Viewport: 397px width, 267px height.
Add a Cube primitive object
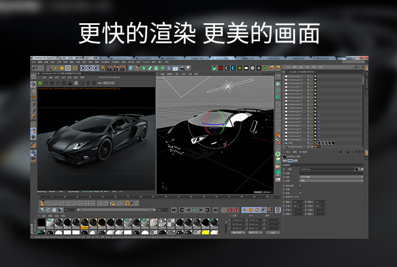pyautogui.click(x=131, y=68)
